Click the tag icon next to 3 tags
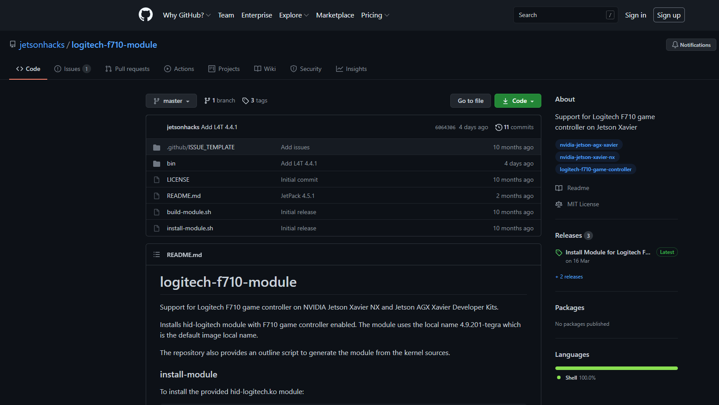Image resolution: width=719 pixels, height=405 pixels. pyautogui.click(x=246, y=101)
